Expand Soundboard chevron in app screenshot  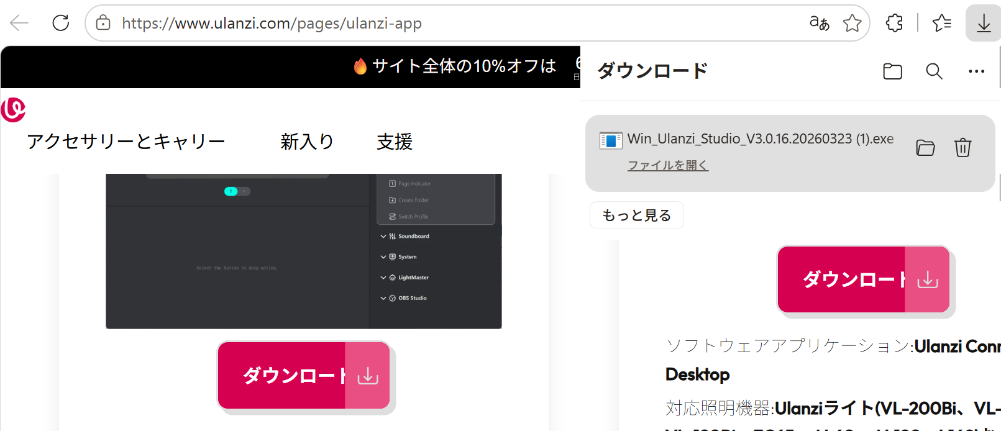coord(383,236)
